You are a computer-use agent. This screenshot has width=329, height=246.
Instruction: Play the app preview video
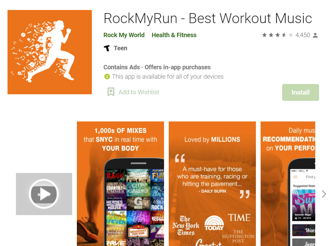(x=44, y=194)
